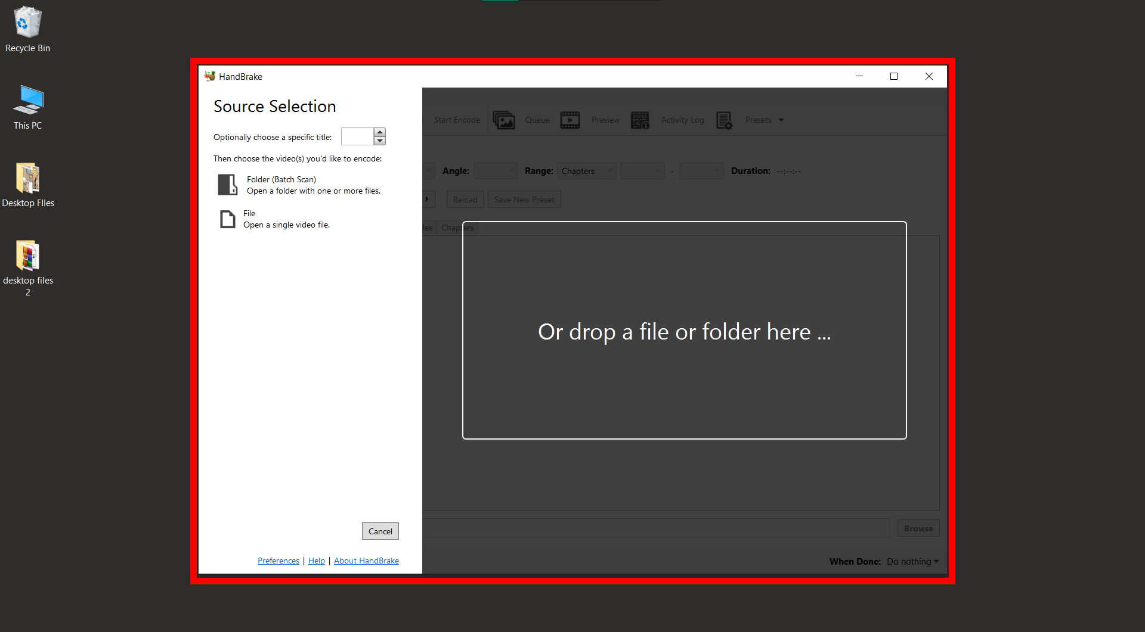Switch to the Chapters tab
The height and width of the screenshot is (632, 1145).
[x=457, y=228]
